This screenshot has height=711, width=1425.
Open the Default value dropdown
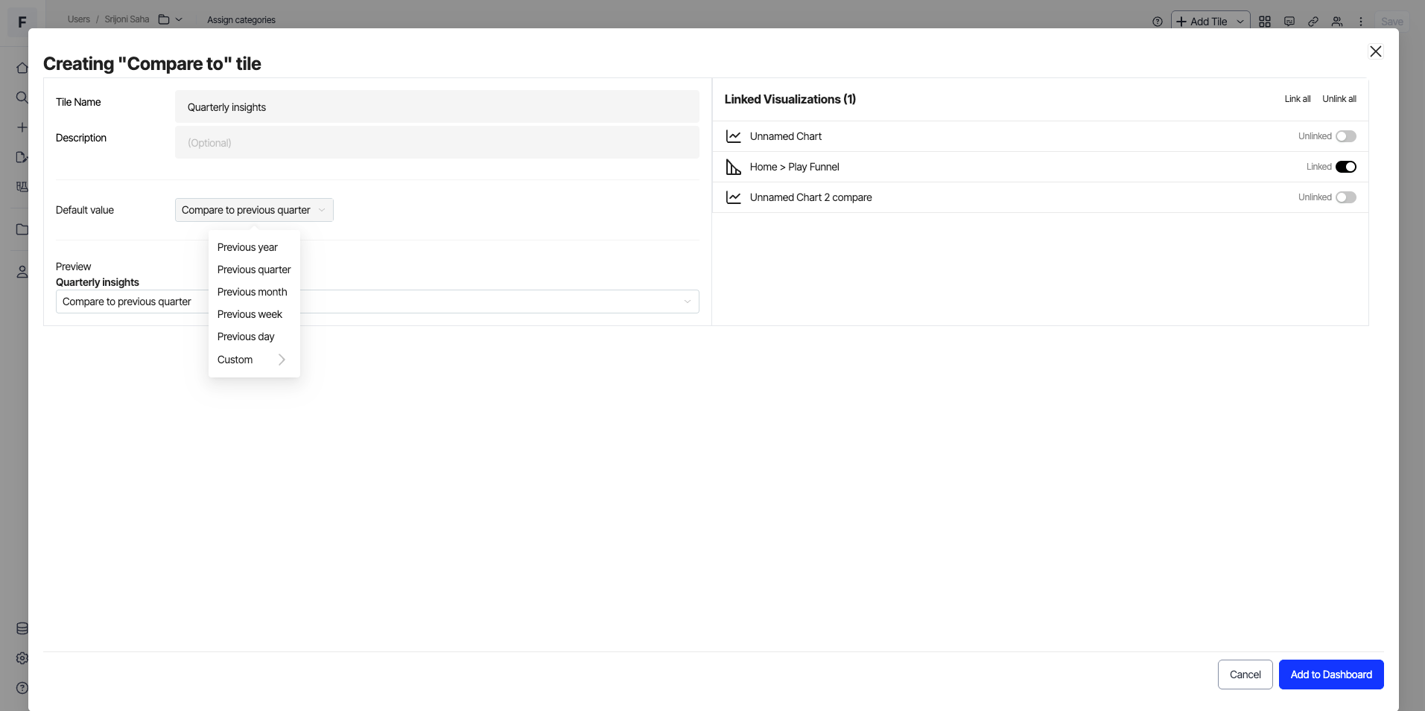[x=253, y=210]
